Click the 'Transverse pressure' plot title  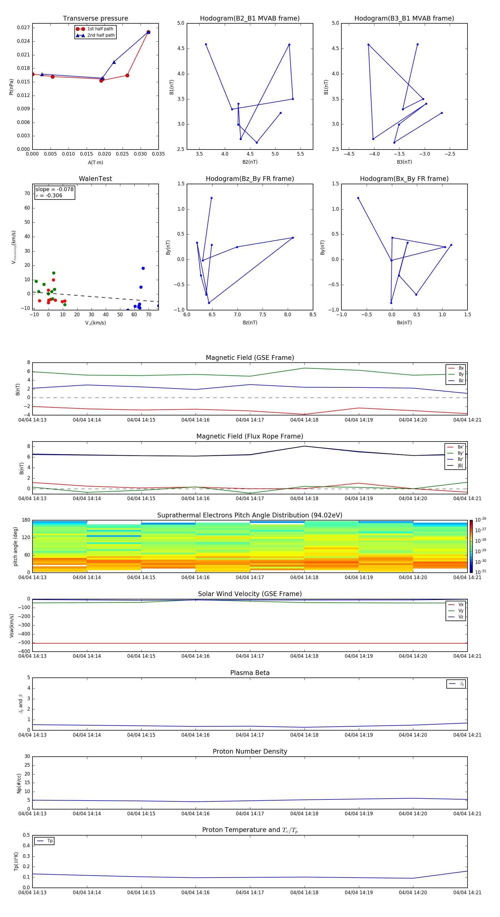click(95, 19)
